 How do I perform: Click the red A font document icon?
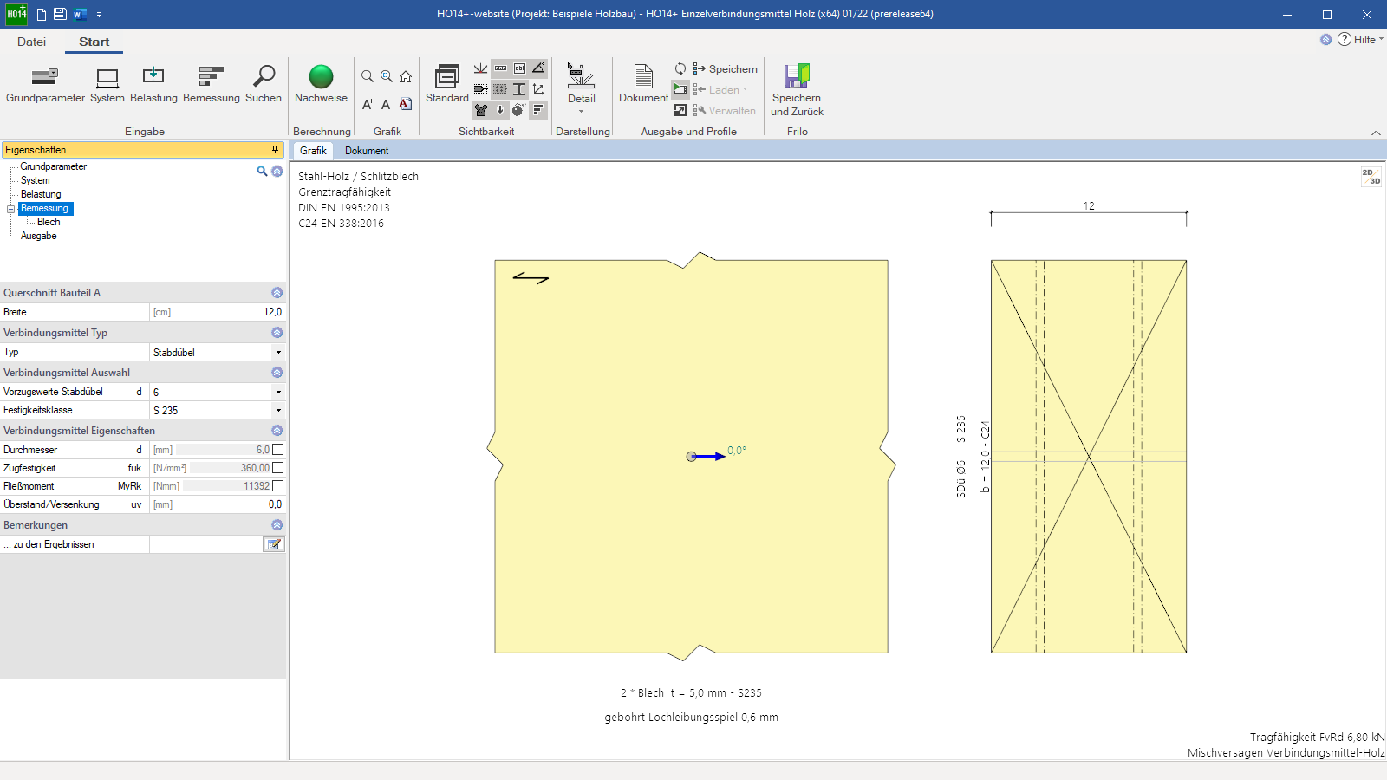406,104
